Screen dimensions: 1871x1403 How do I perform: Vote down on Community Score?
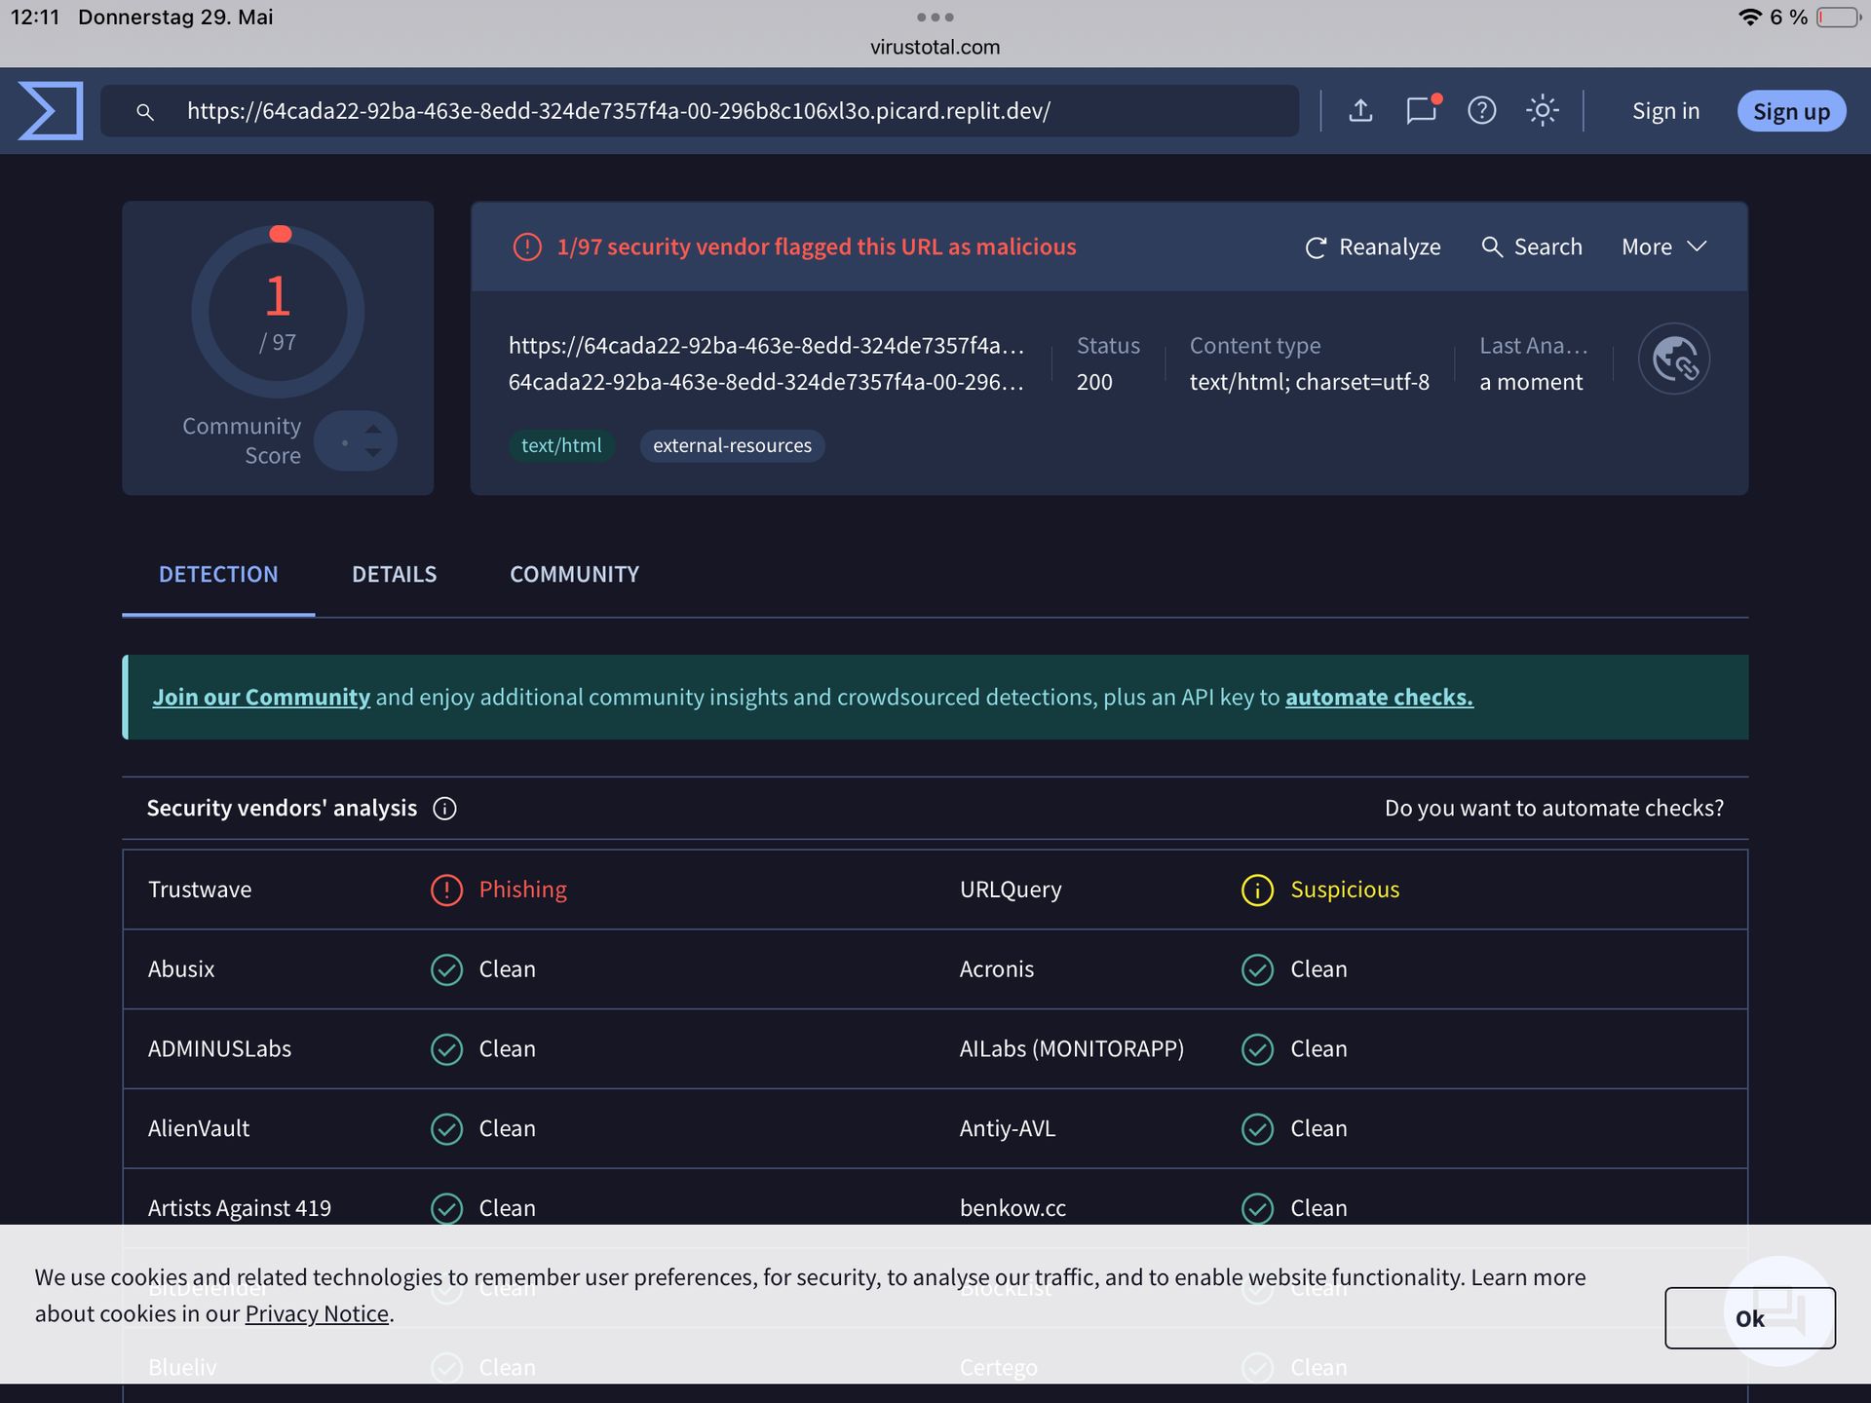[373, 453]
